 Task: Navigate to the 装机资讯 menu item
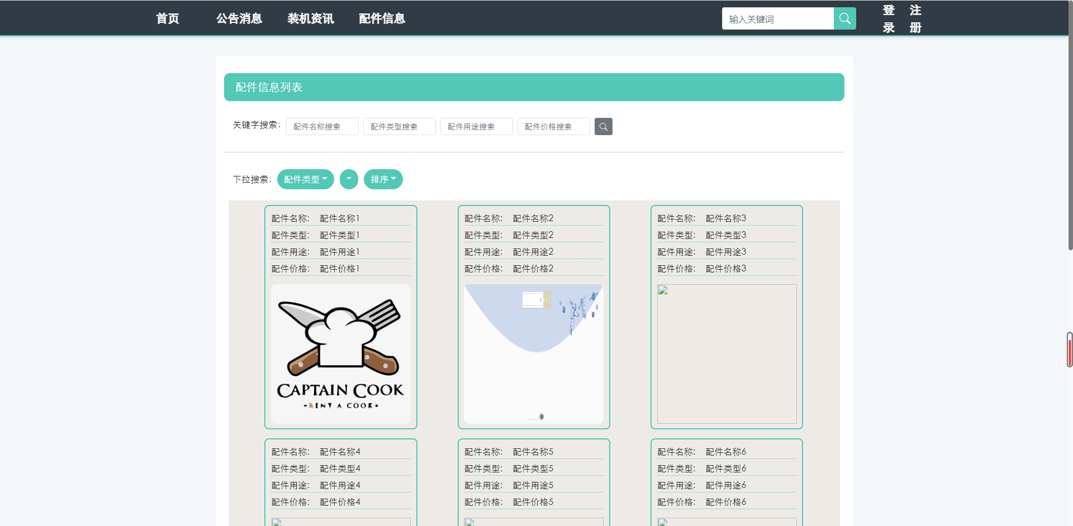click(x=310, y=18)
